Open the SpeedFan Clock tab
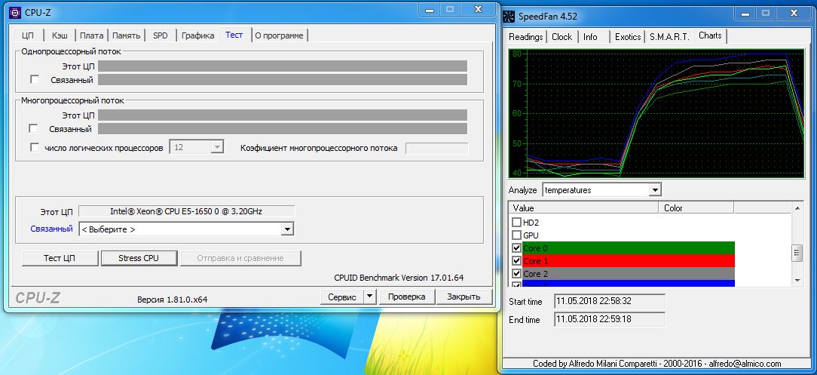817x375 pixels. tap(561, 36)
